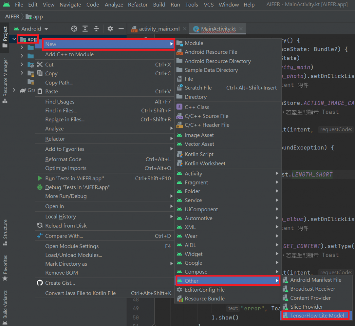
Task: Create new EditorConfig File
Action: (x=228, y=290)
